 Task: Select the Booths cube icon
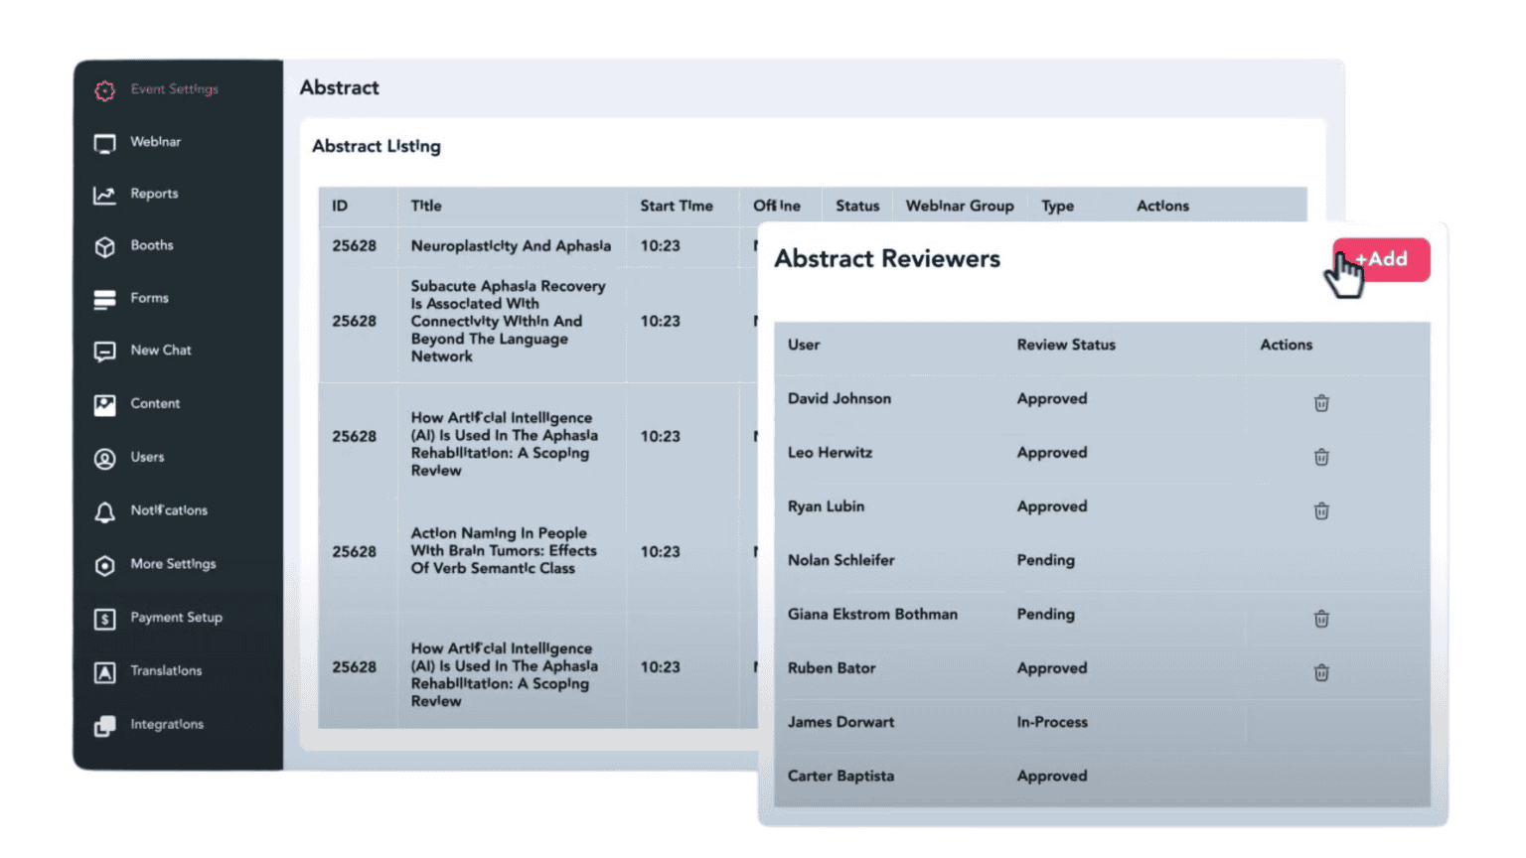pyautogui.click(x=104, y=246)
